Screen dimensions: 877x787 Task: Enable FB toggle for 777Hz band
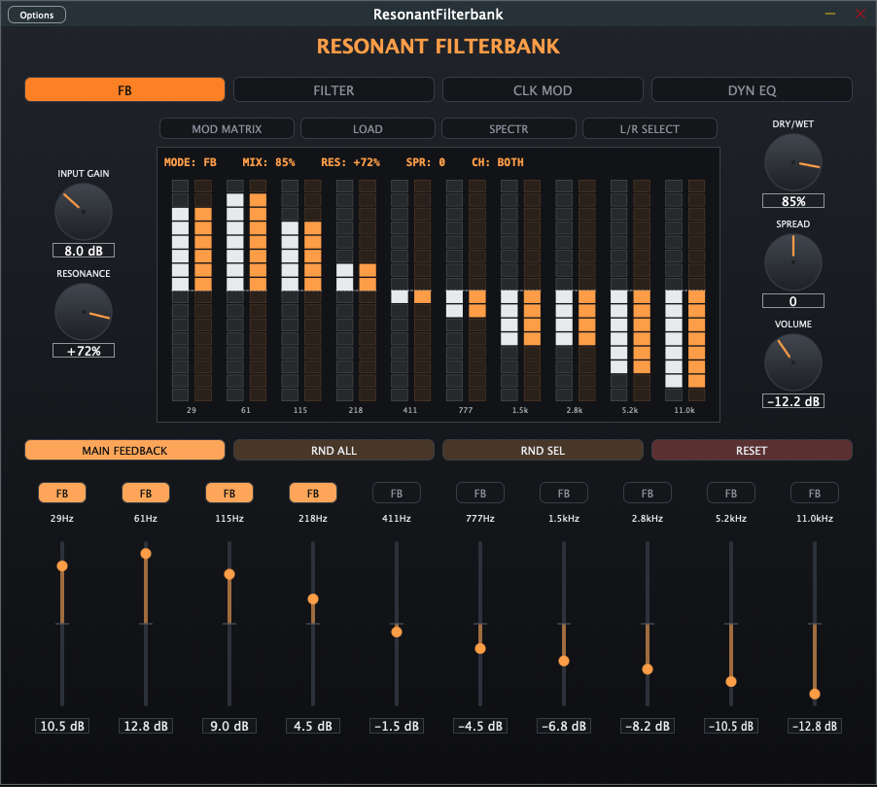(480, 493)
